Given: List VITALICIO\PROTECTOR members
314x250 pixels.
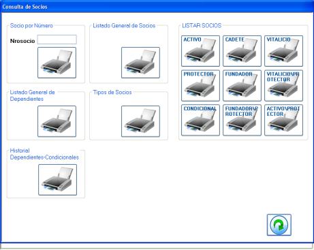Looking at the screenshot, I should (x=283, y=86).
